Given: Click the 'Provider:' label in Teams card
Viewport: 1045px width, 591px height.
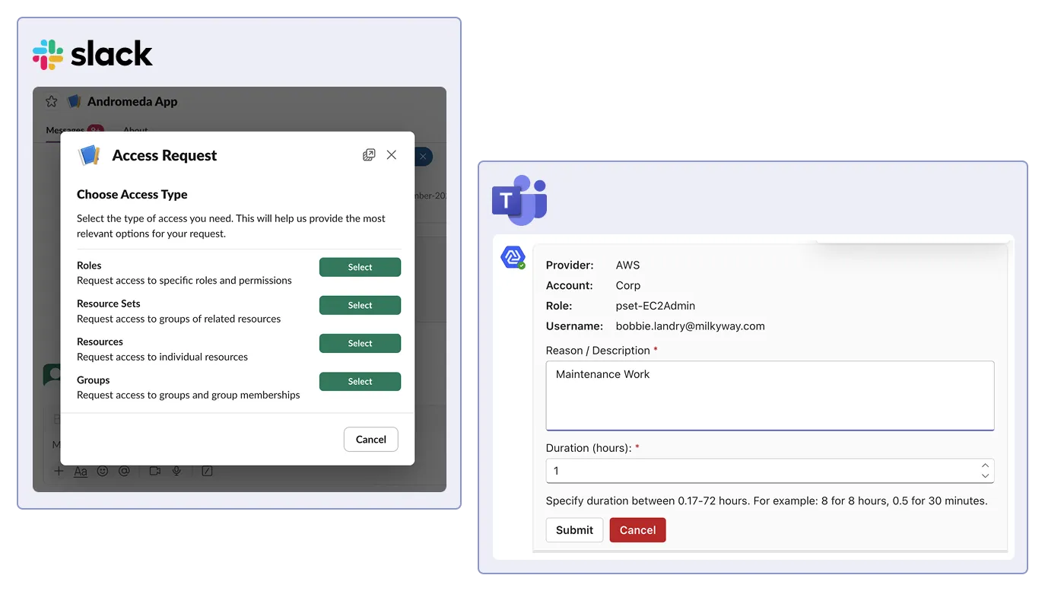Looking at the screenshot, I should [570, 265].
